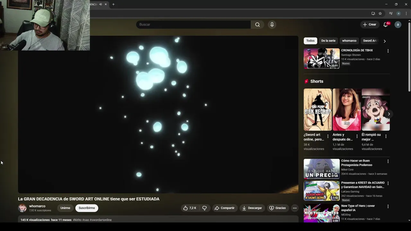Open a new browser tab
The height and width of the screenshot is (231, 411).
point(113,4)
